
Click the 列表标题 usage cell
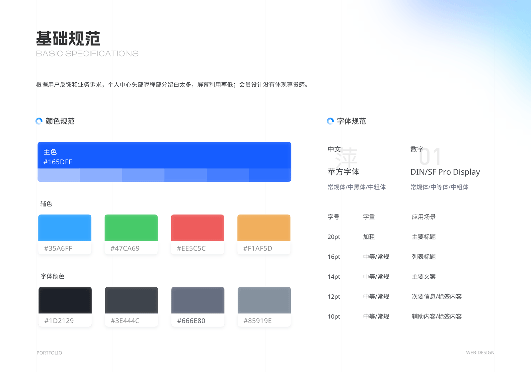424,257
